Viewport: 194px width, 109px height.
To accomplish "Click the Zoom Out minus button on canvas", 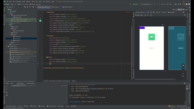I will click(x=183, y=71).
